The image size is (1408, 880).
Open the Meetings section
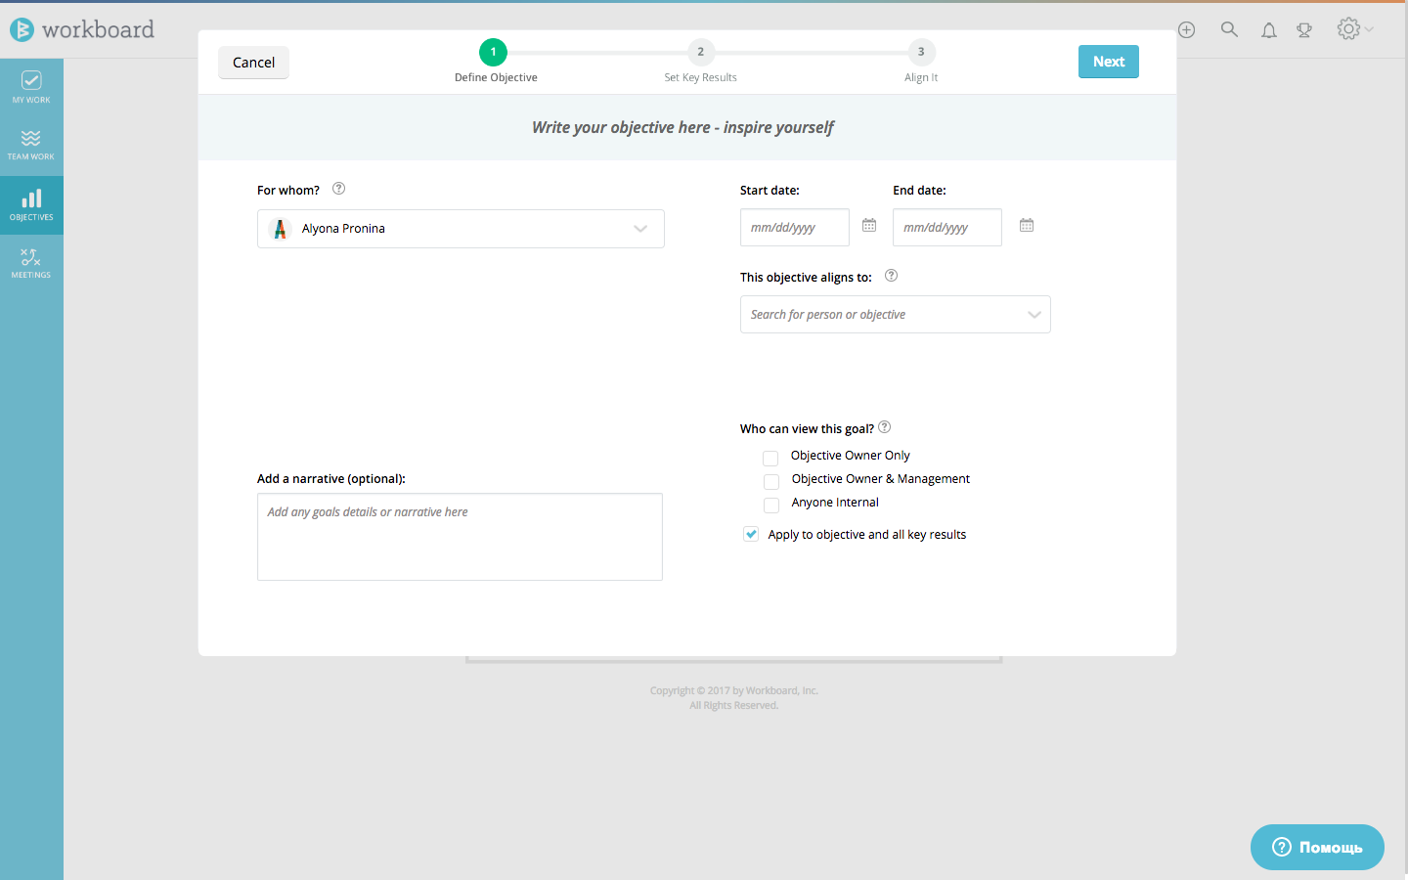(x=31, y=262)
